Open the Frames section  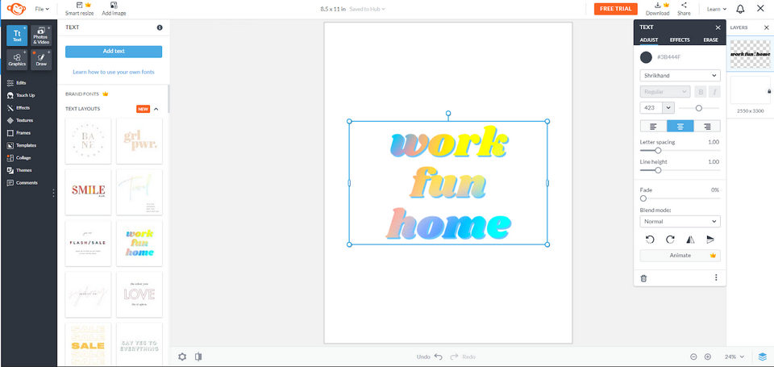click(x=19, y=133)
